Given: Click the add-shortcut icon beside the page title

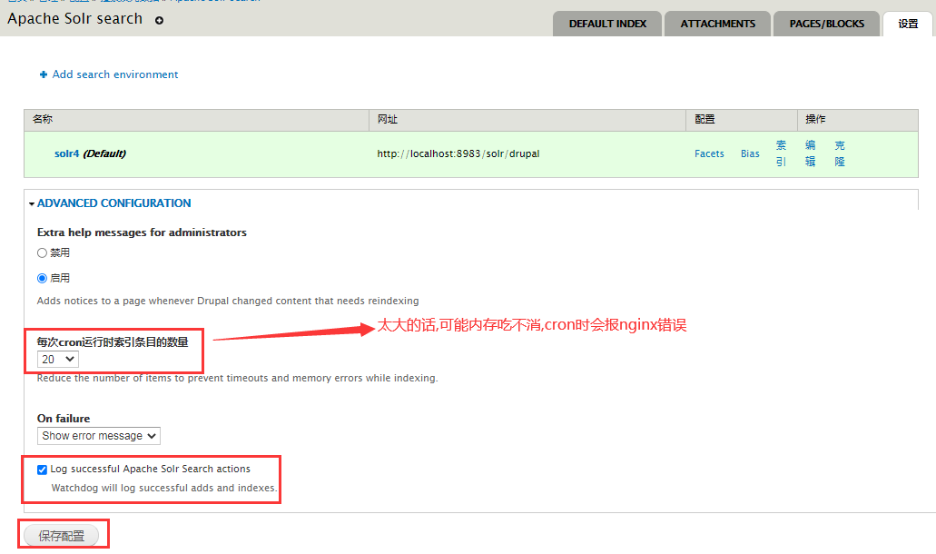Looking at the screenshot, I should coord(160,20).
